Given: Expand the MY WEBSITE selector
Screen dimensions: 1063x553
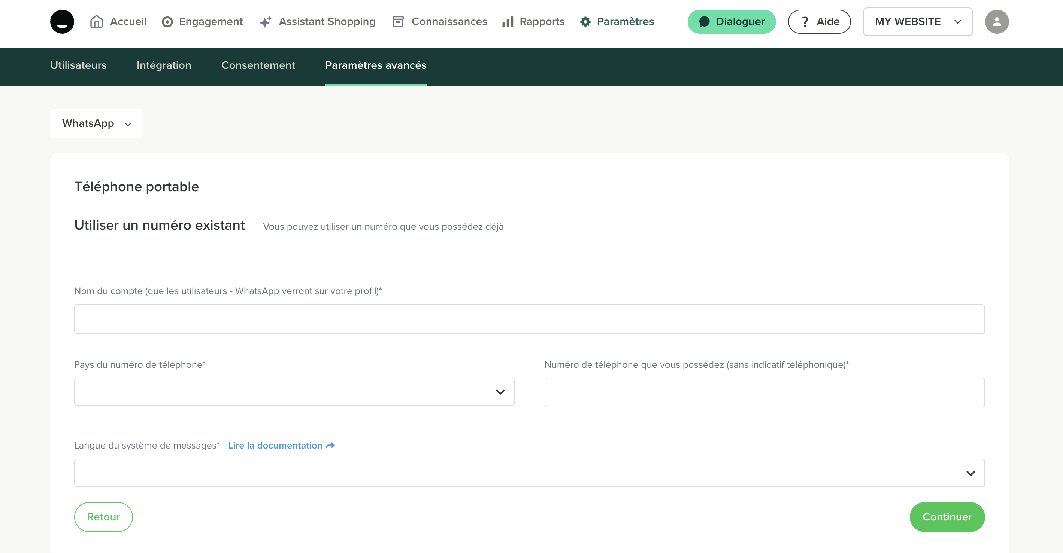Looking at the screenshot, I should [917, 21].
